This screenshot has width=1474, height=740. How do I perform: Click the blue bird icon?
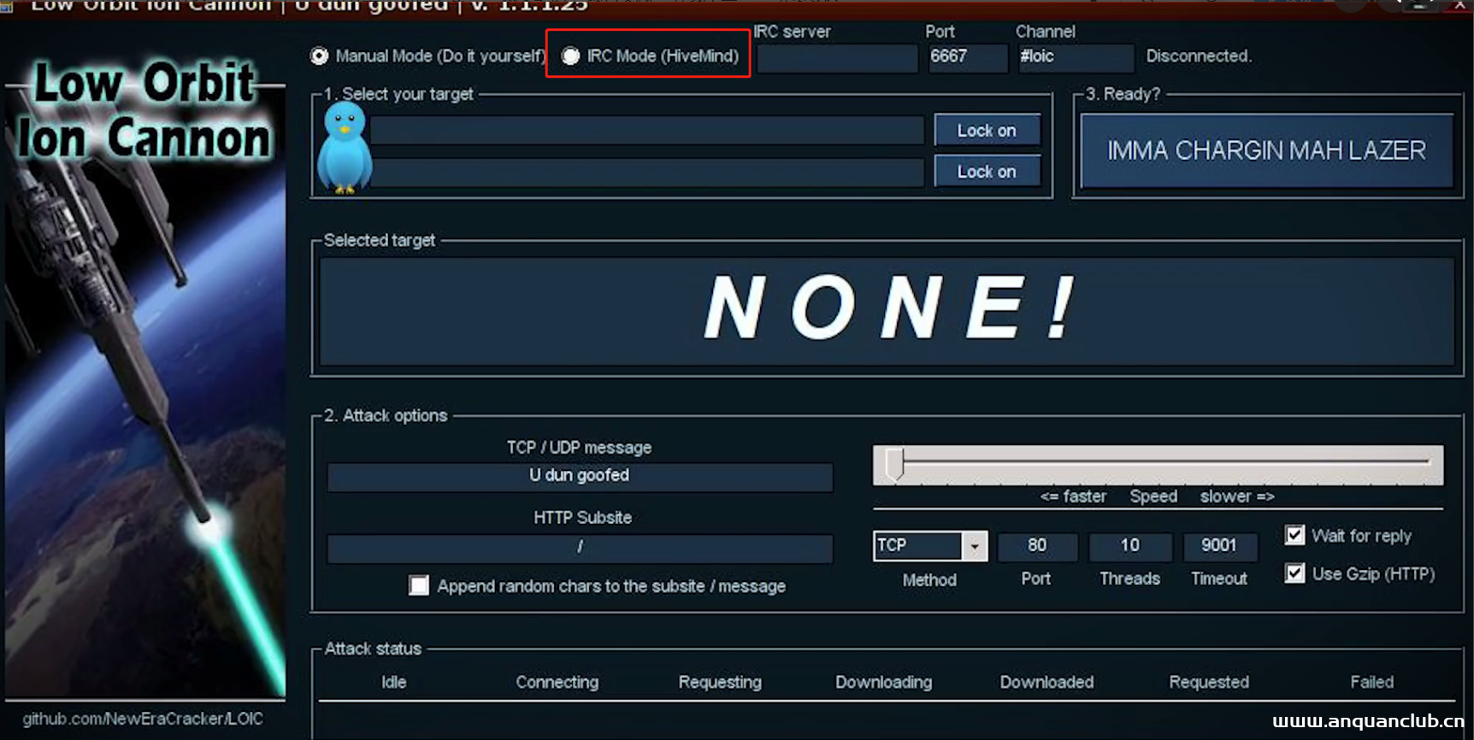(x=345, y=149)
